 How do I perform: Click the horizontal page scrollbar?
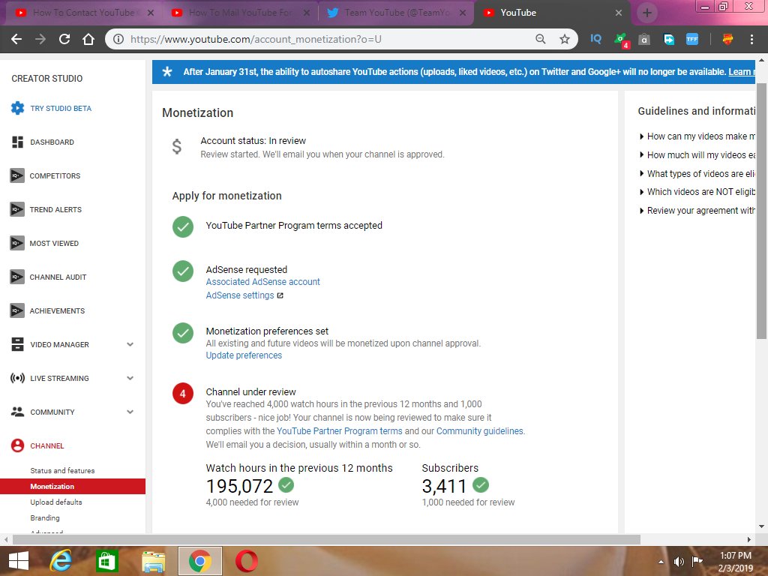tap(326, 539)
